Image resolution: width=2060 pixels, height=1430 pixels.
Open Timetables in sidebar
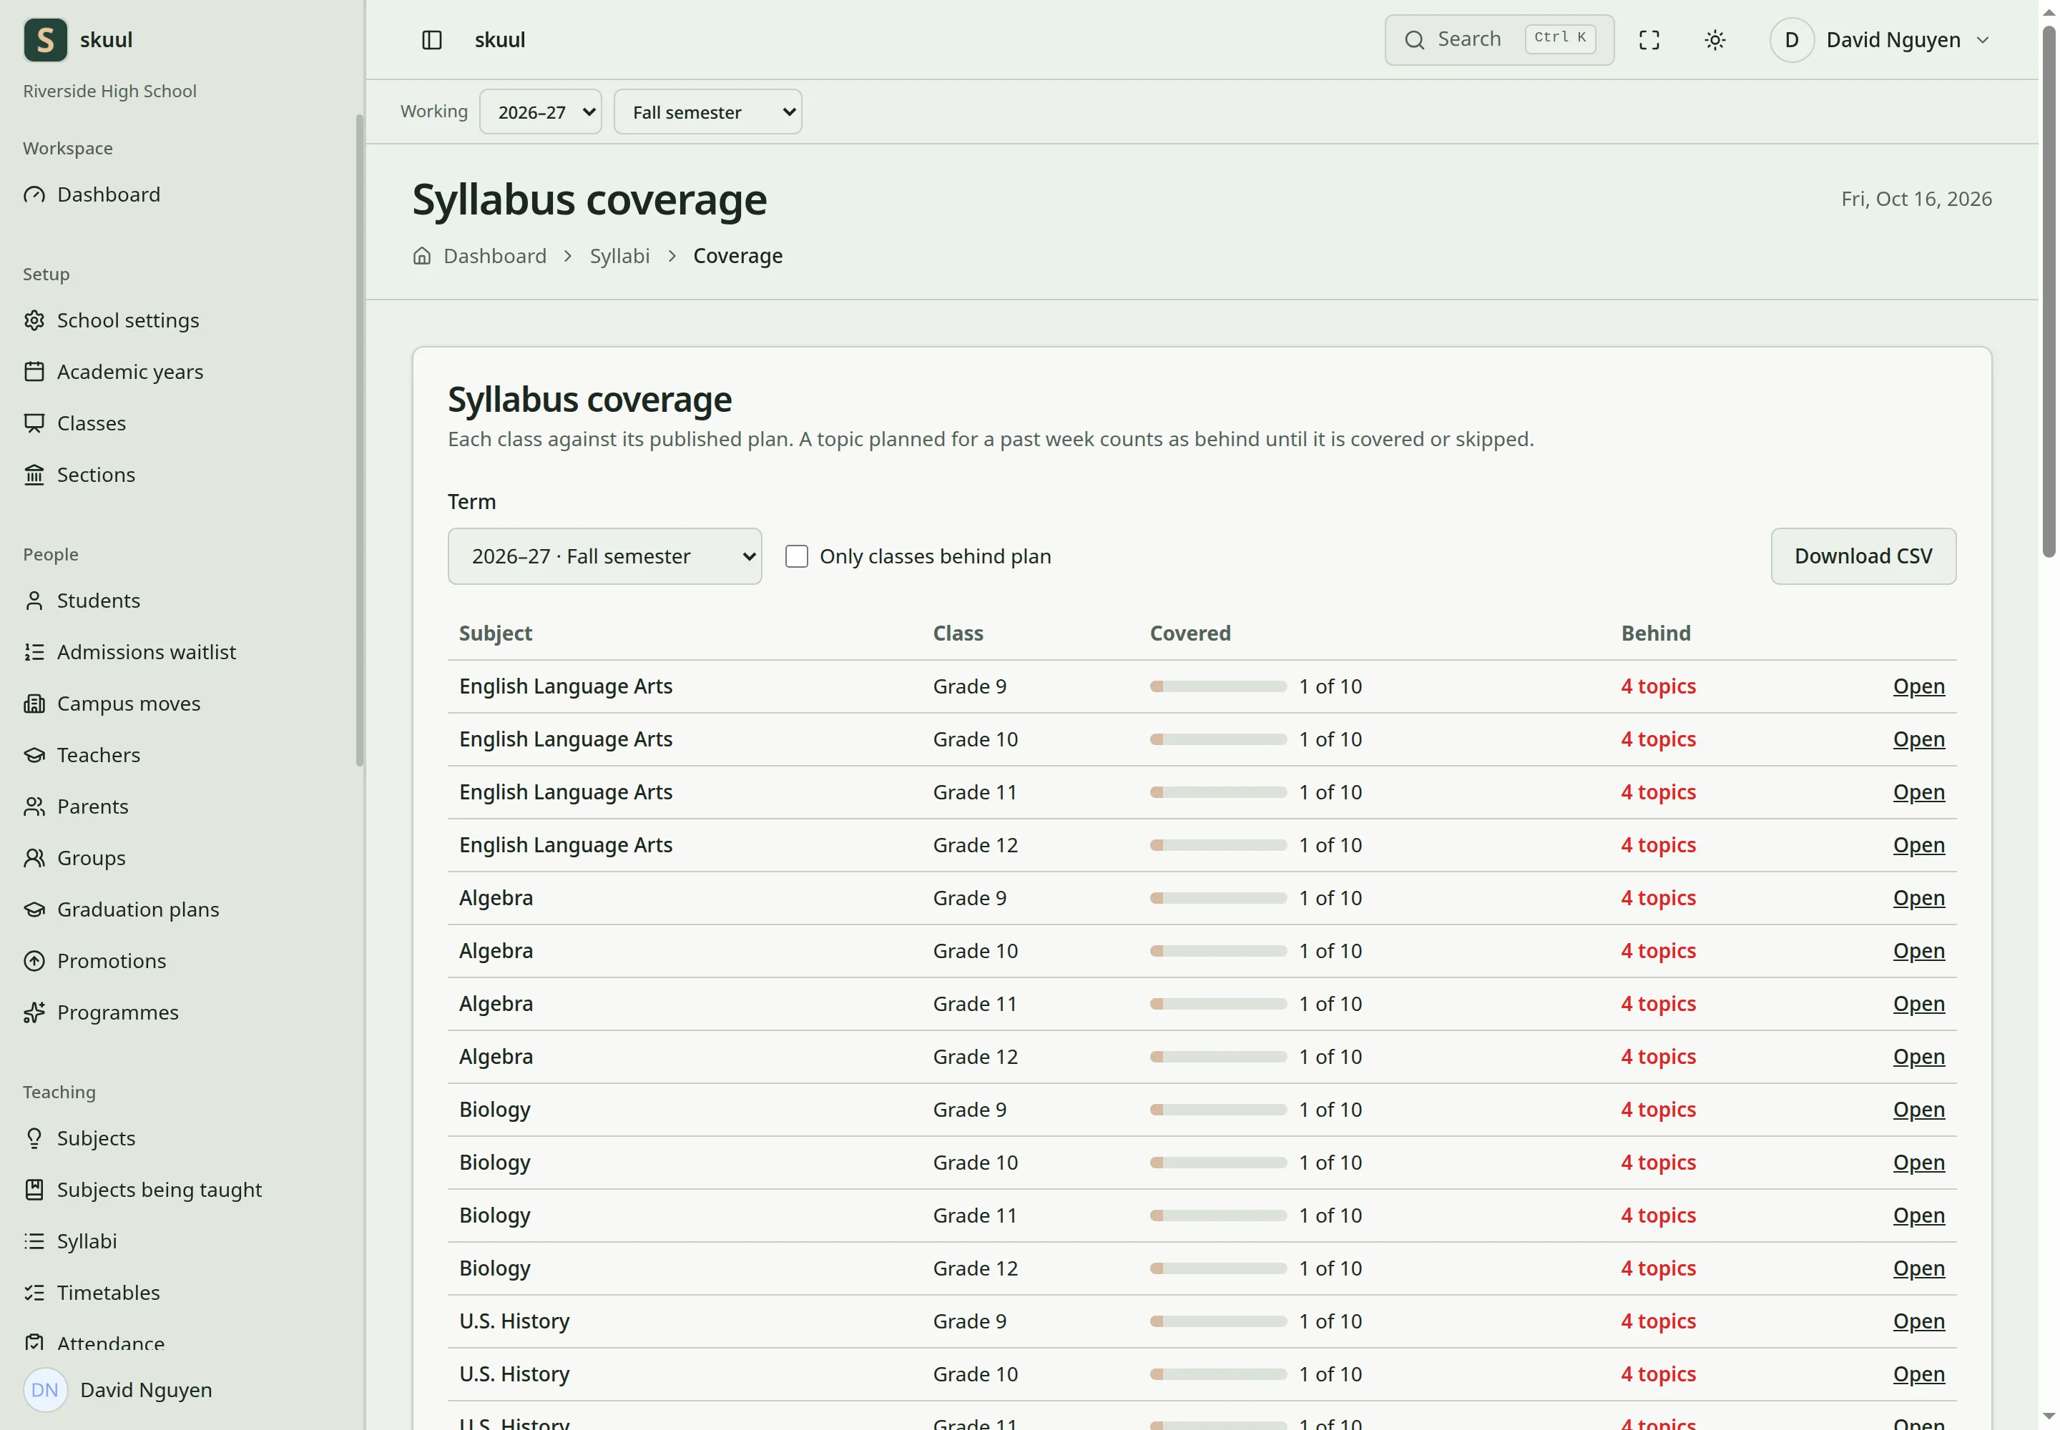pos(109,1292)
